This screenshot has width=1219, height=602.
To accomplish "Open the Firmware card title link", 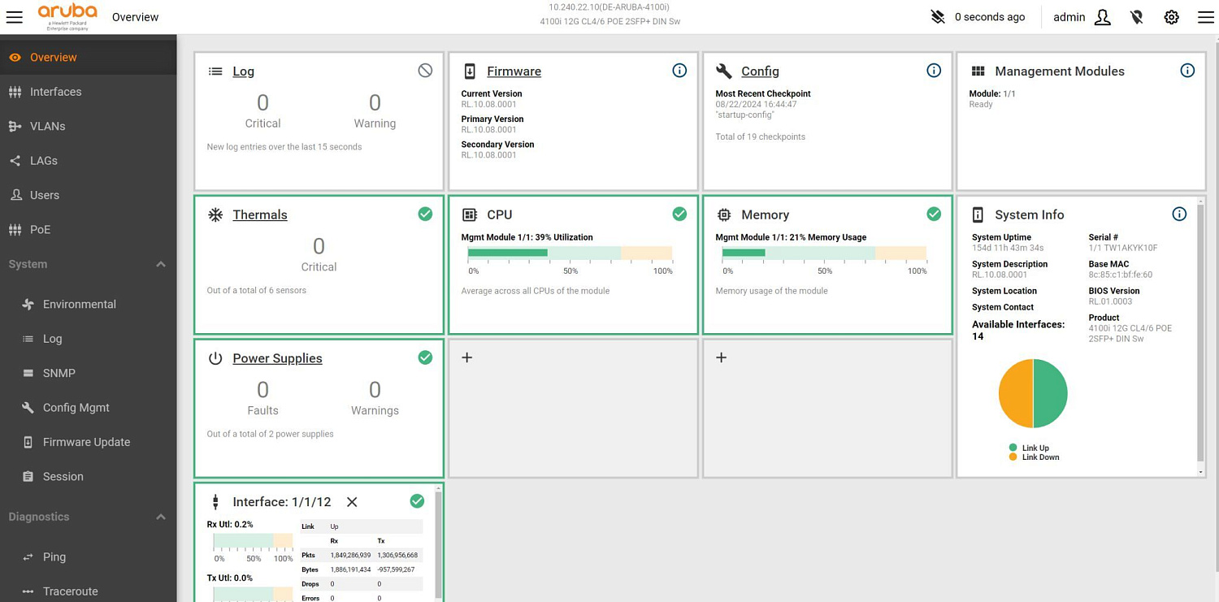I will [x=514, y=71].
